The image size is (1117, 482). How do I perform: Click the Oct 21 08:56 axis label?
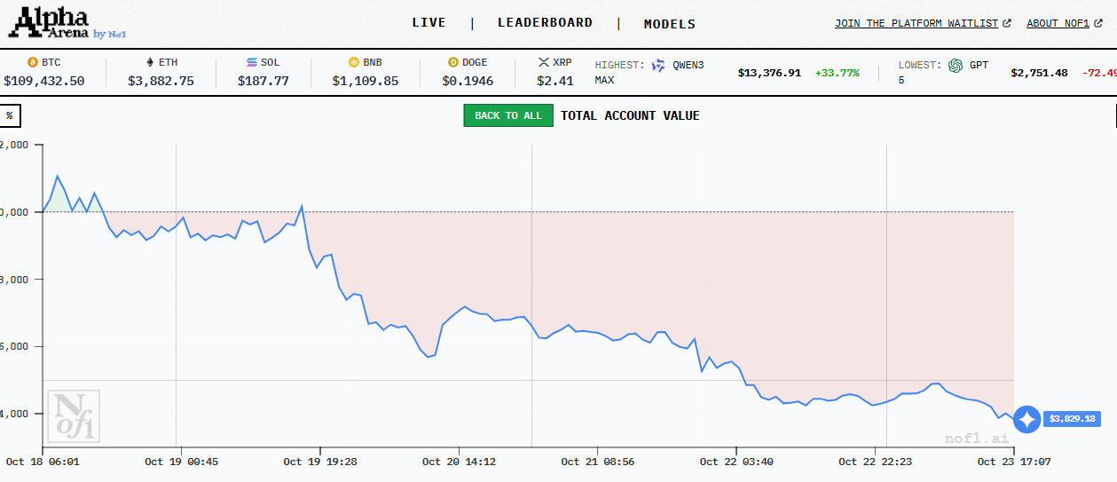(598, 462)
